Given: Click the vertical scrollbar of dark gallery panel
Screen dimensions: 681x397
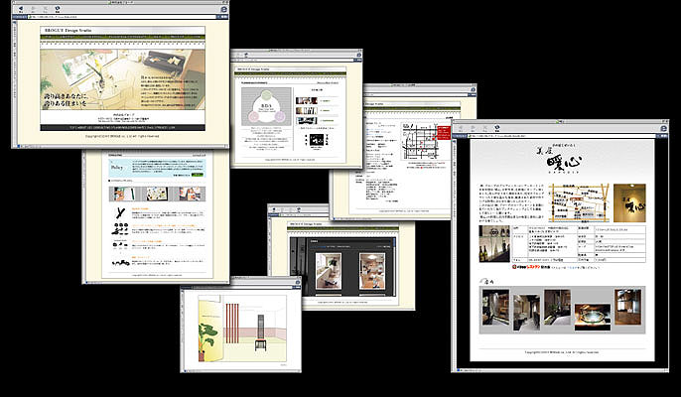Looking at the screenshot, I should click(x=394, y=267).
